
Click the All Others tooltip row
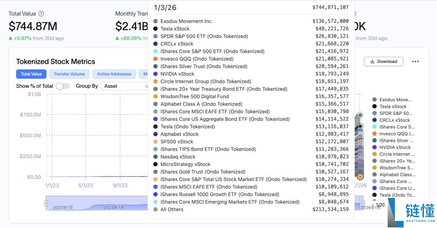pyautogui.click(x=251, y=209)
